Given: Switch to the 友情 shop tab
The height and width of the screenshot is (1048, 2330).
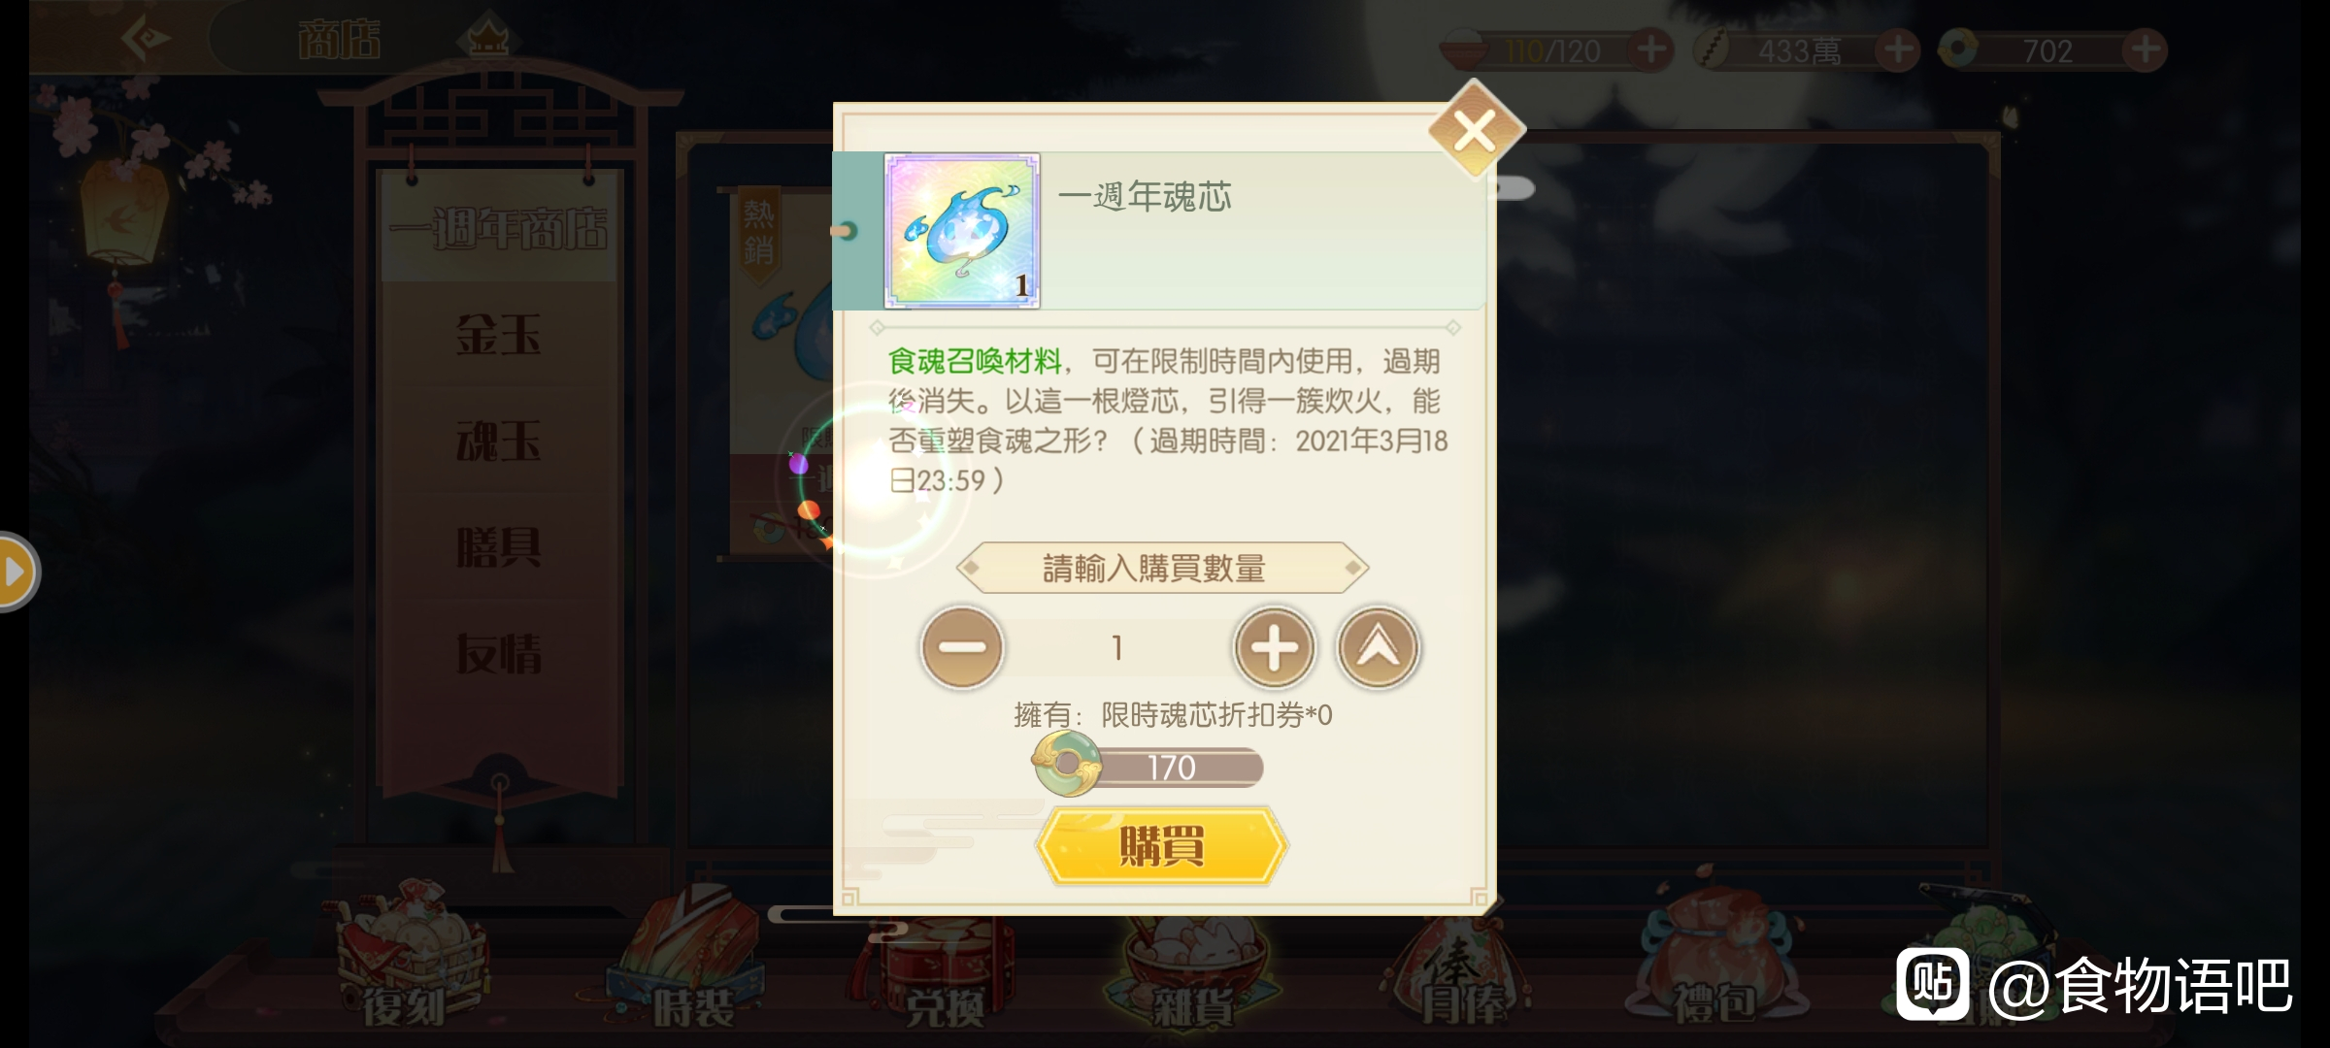Looking at the screenshot, I should click(x=498, y=653).
